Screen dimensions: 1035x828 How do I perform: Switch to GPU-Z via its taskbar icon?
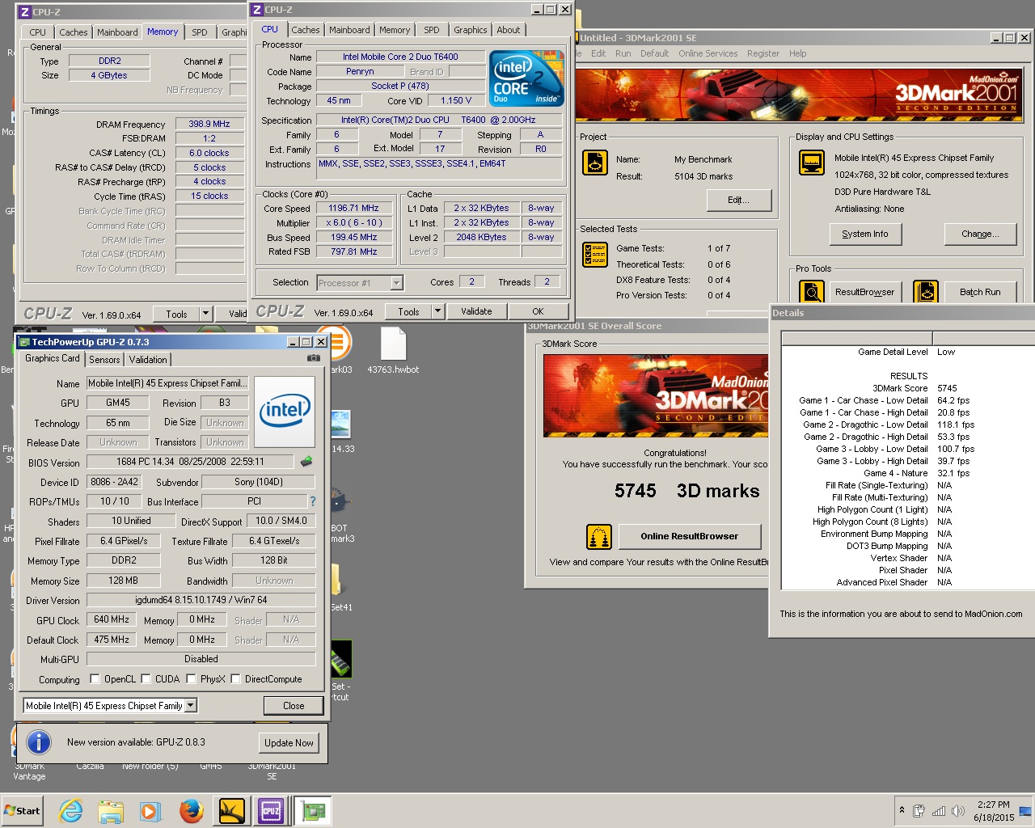pyautogui.click(x=312, y=810)
